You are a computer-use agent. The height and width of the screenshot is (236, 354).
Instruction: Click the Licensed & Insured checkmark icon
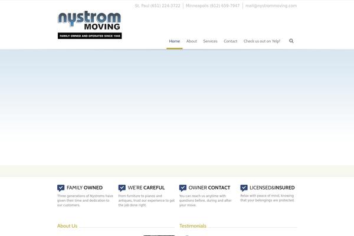244,188
